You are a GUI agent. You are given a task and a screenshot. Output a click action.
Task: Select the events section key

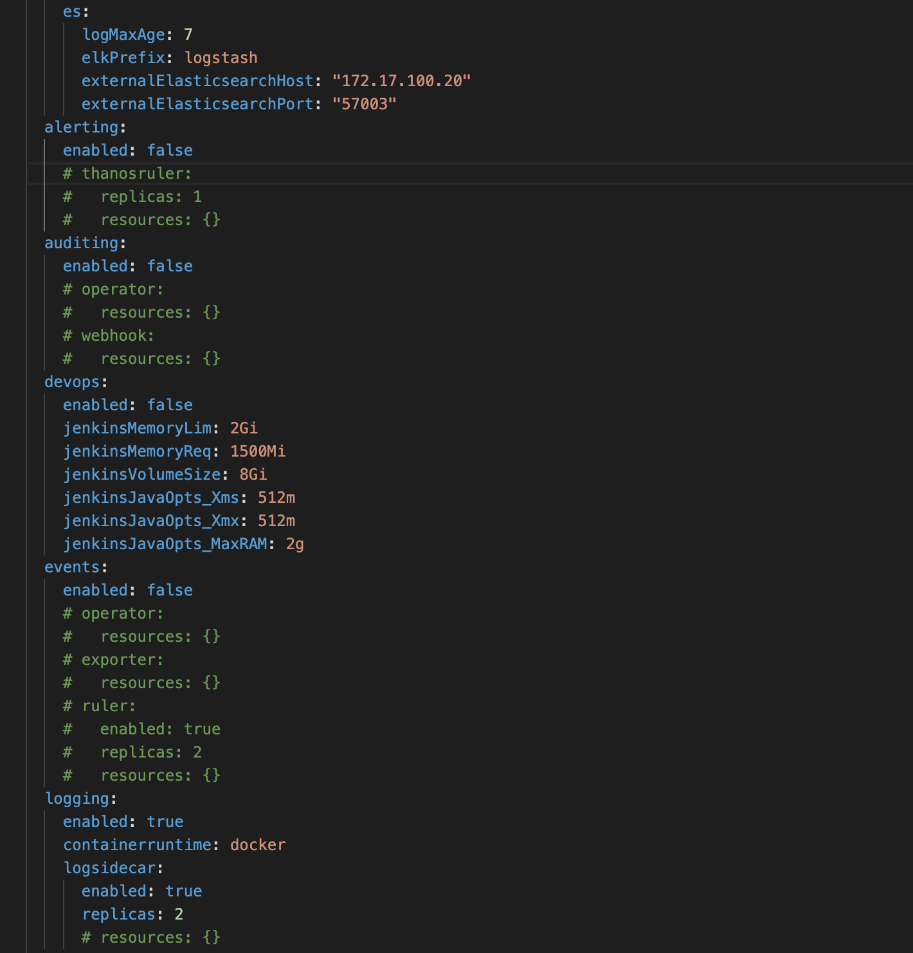(71, 567)
